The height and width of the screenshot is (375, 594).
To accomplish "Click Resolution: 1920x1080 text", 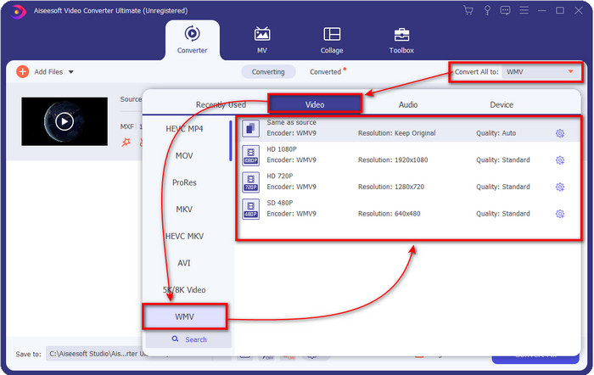I will coord(393,160).
